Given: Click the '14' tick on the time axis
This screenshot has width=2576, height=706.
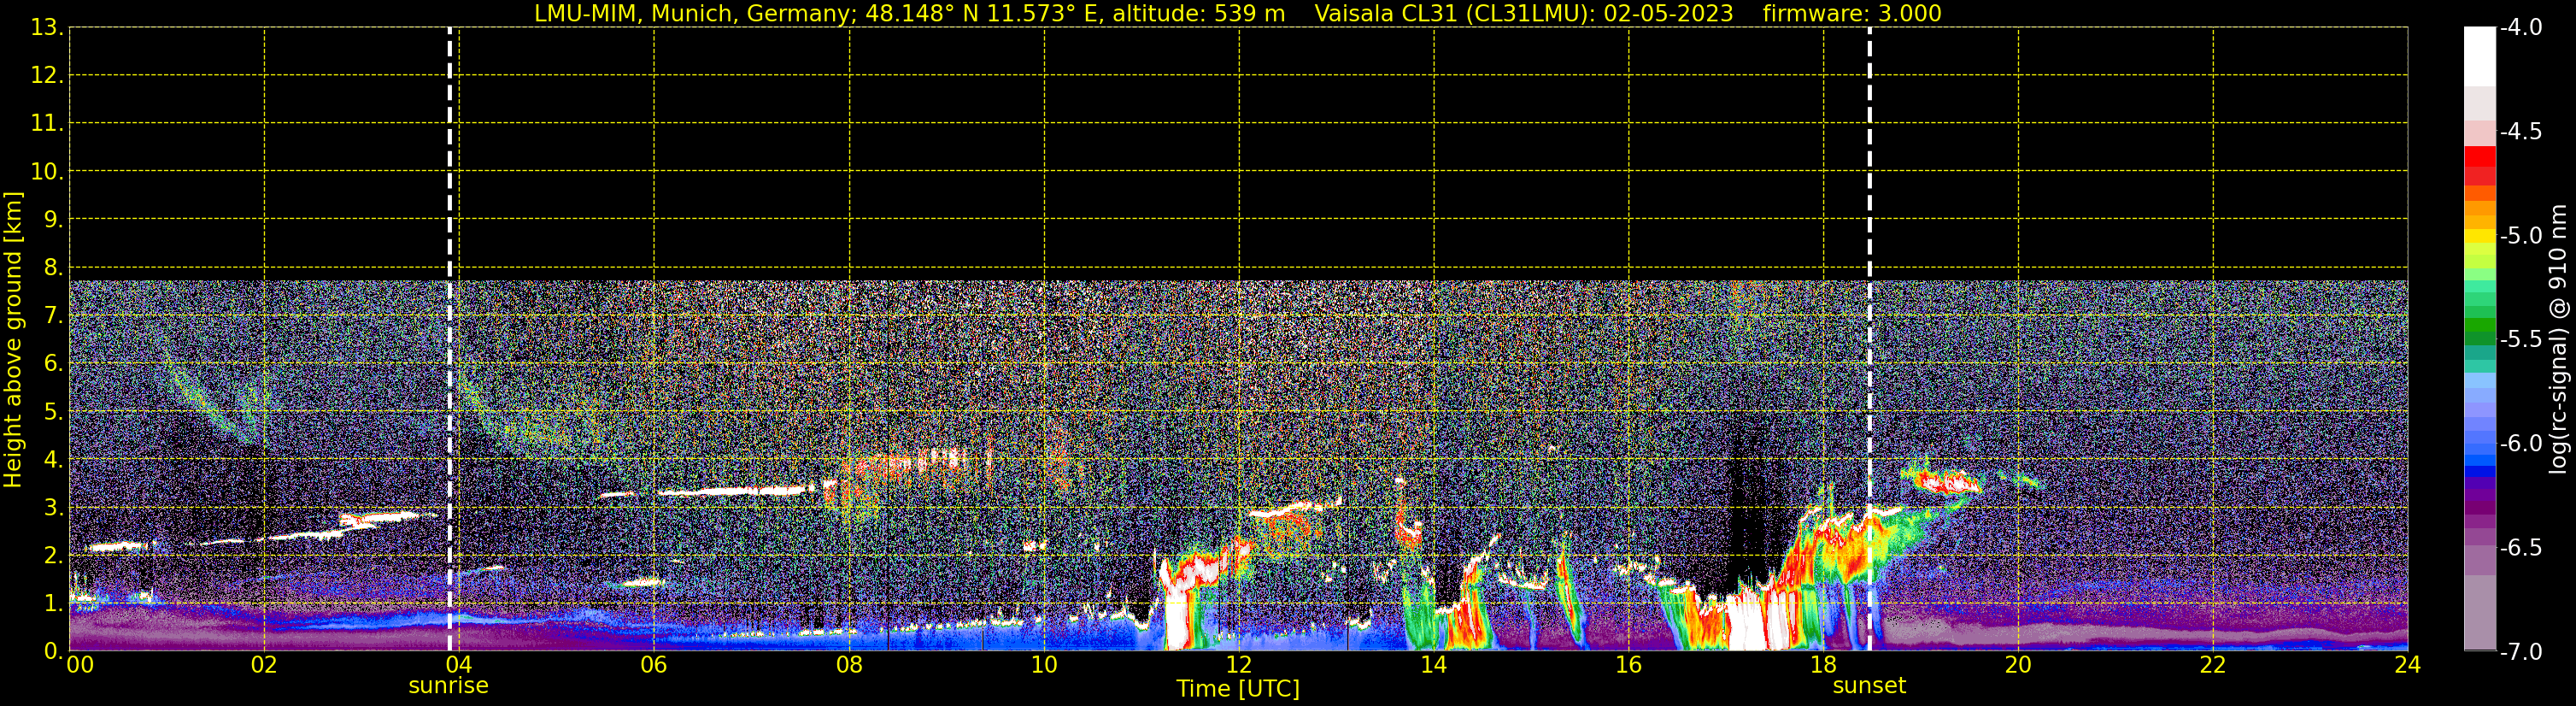Looking at the screenshot, I should 1434,665.
